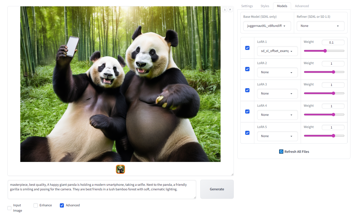The height and width of the screenshot is (221, 356).
Task: Expand the Refiner dropdown
Action: [320, 26]
